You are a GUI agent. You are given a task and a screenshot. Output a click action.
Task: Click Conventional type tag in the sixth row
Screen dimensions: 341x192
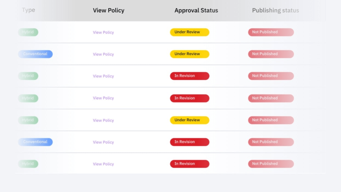coord(35,142)
